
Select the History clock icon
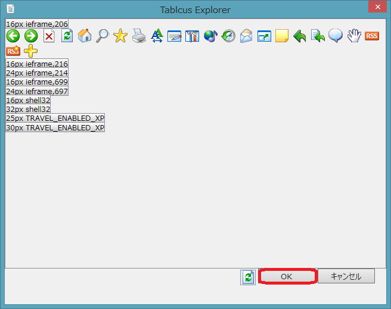(228, 36)
